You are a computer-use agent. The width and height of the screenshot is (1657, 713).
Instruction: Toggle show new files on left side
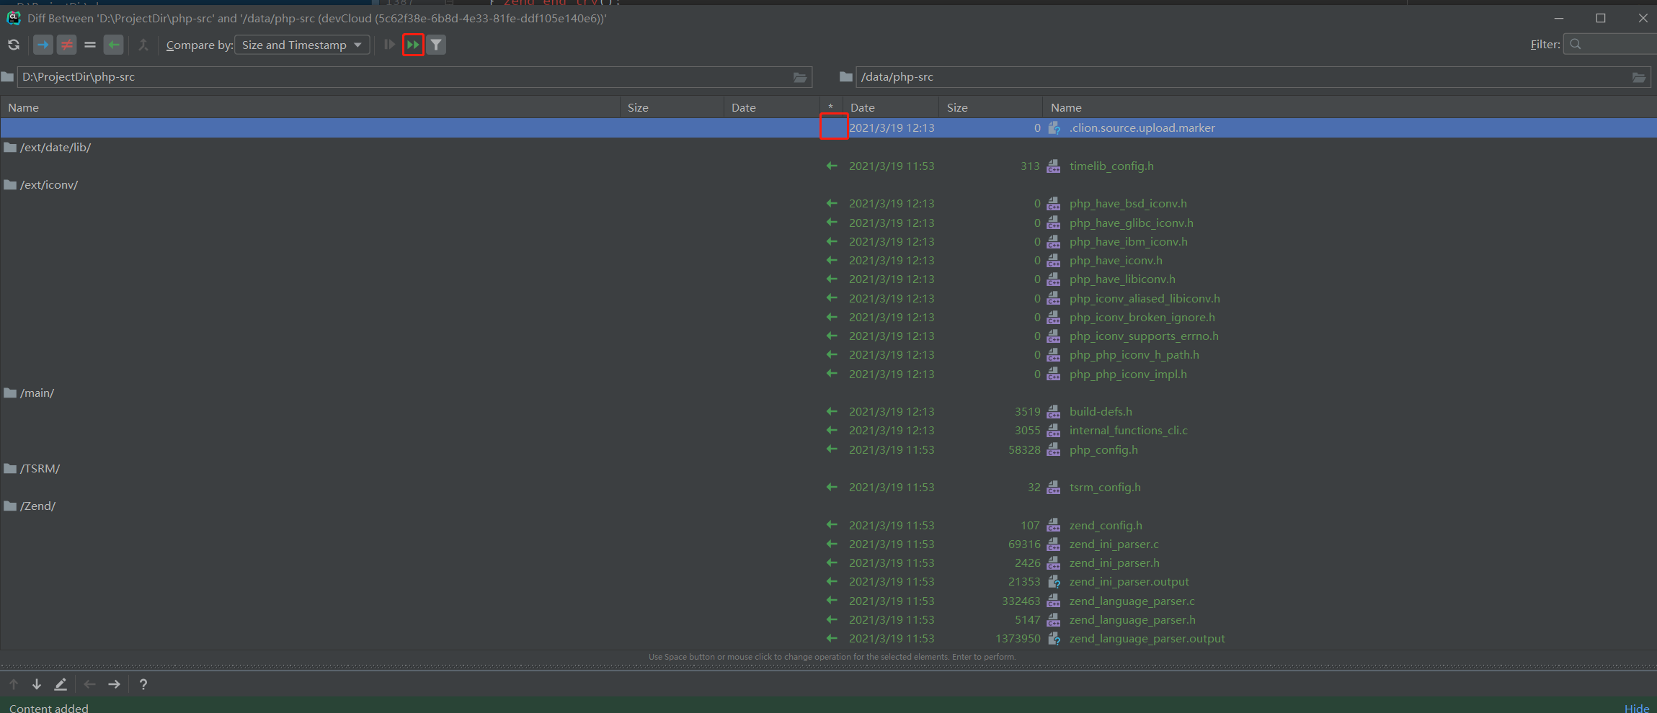tap(43, 45)
